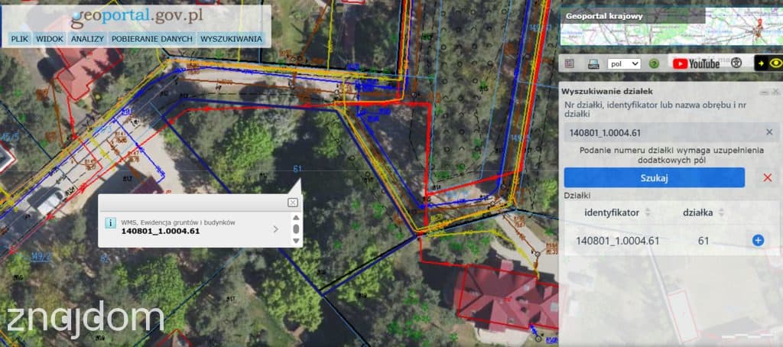Open the POBIERANIE DANYCH menu
The width and height of the screenshot is (783, 347).
152,39
